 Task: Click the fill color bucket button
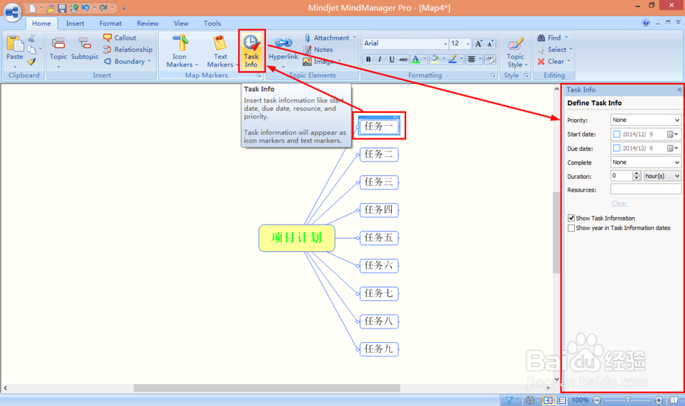[435, 60]
